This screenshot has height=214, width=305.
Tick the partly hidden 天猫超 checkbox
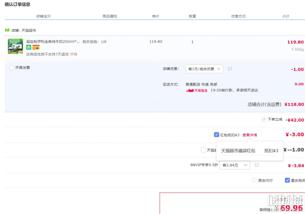click(203, 150)
